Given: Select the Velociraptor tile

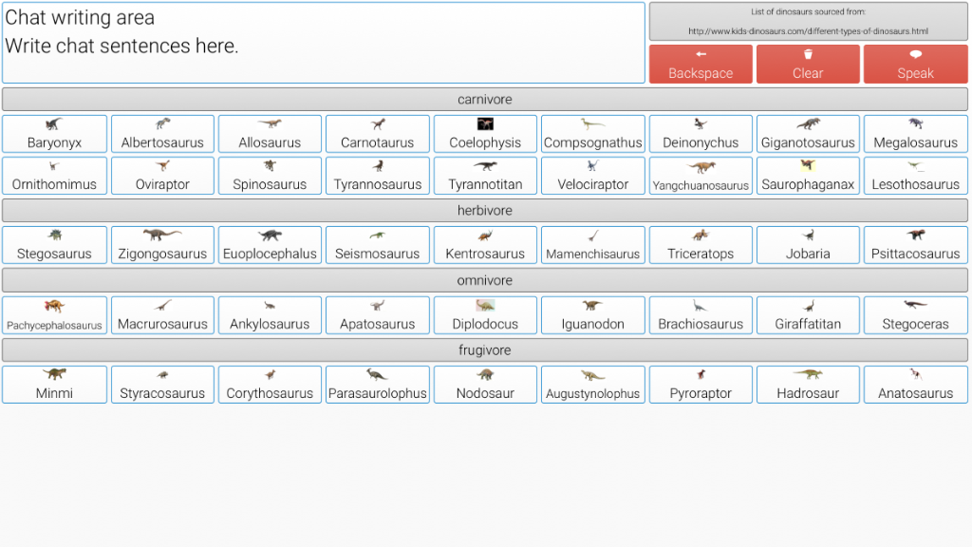Looking at the screenshot, I should point(593,176).
